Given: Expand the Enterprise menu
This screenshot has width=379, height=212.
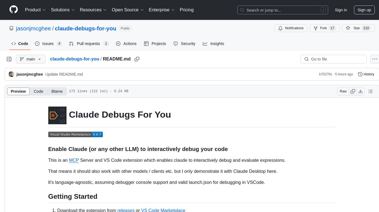Looking at the screenshot, I should coord(162,10).
